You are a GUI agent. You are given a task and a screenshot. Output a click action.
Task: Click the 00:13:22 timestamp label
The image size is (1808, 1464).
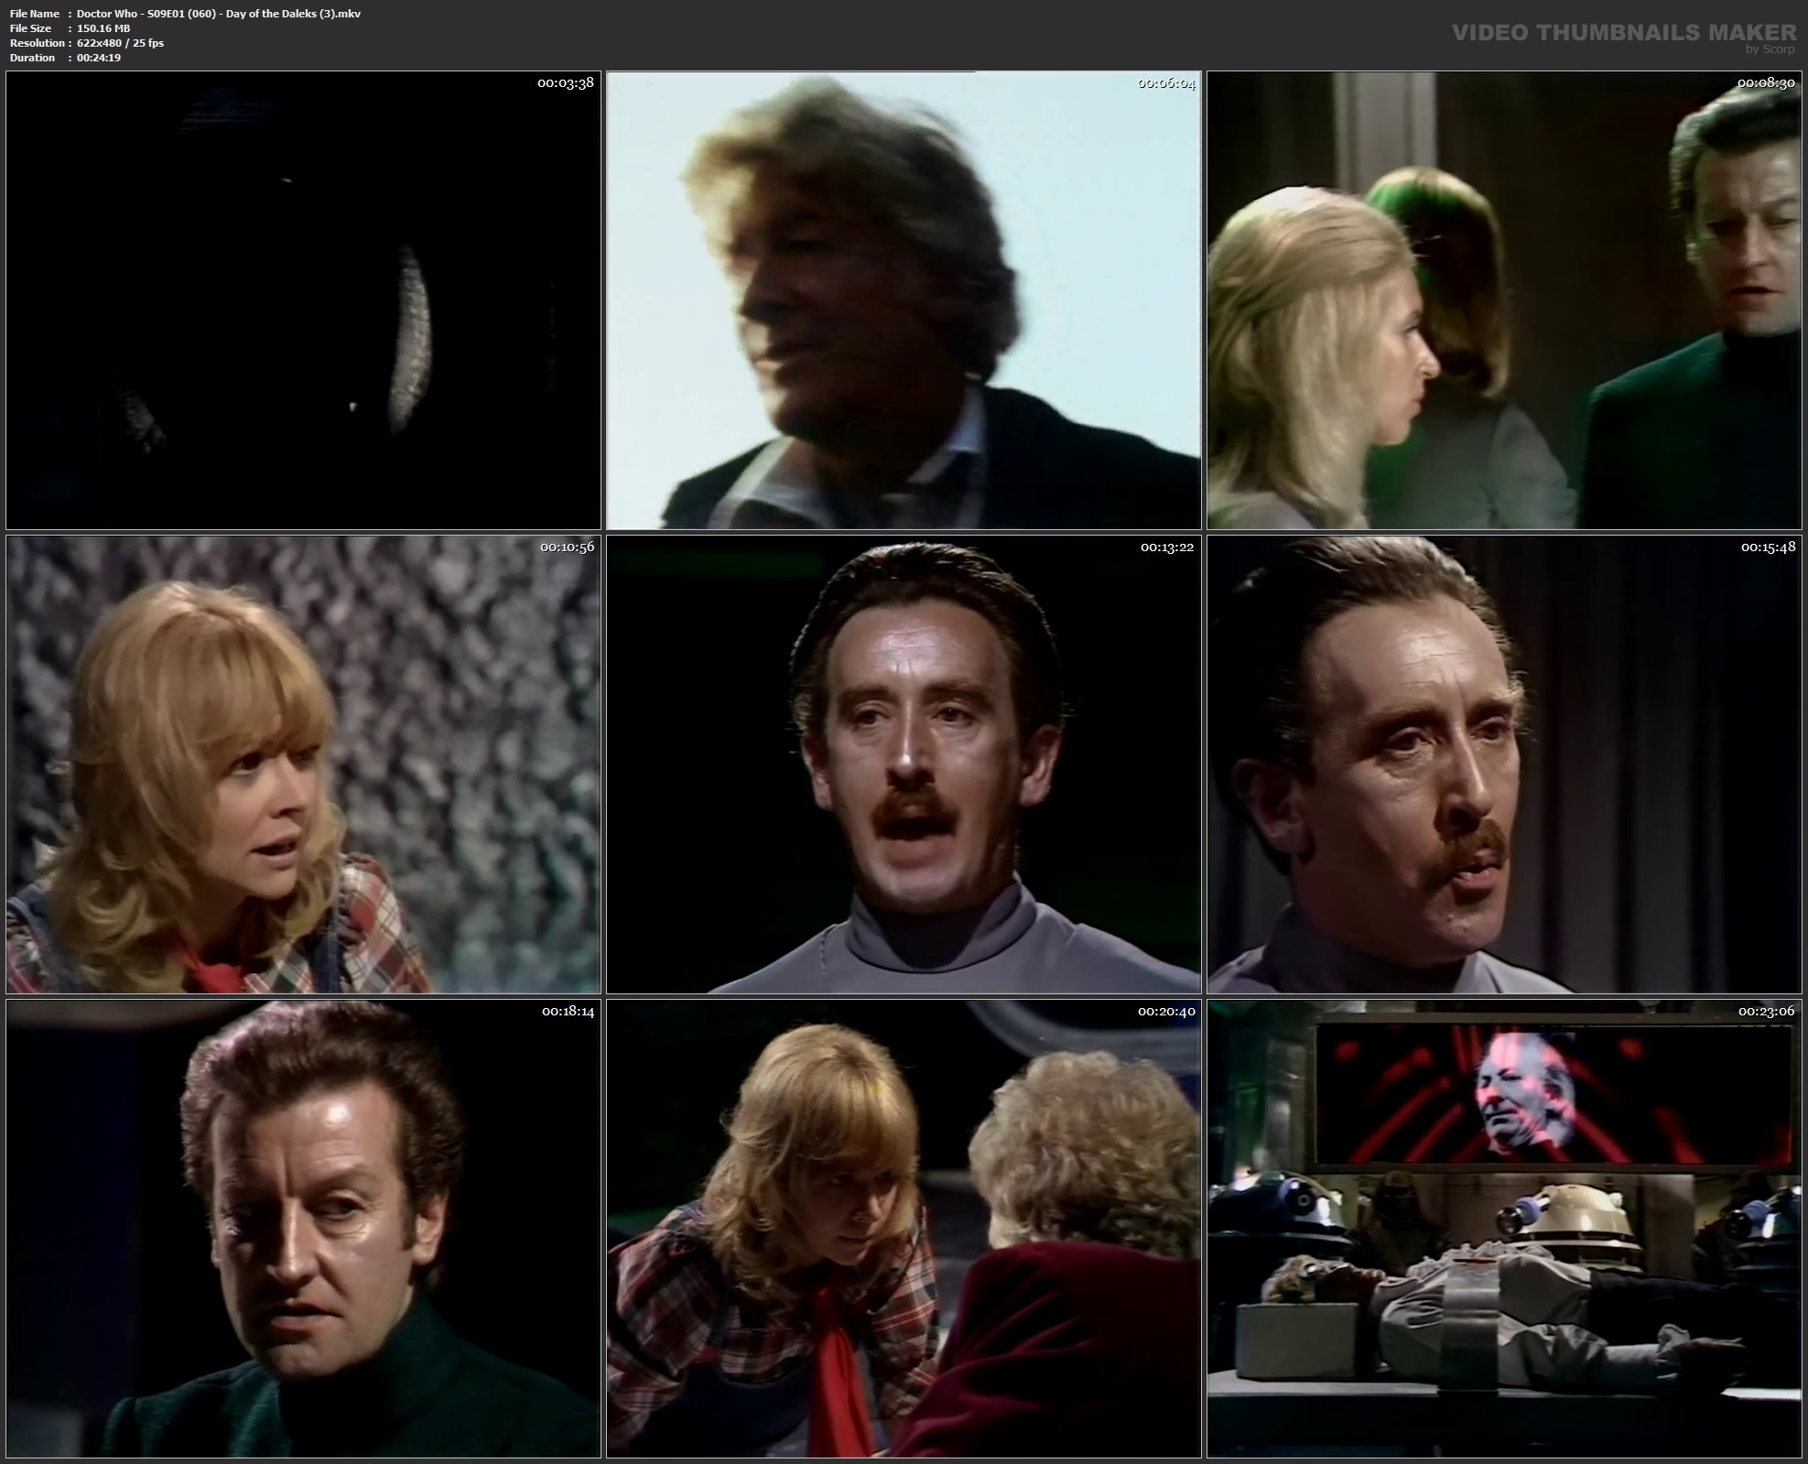[x=1166, y=548]
